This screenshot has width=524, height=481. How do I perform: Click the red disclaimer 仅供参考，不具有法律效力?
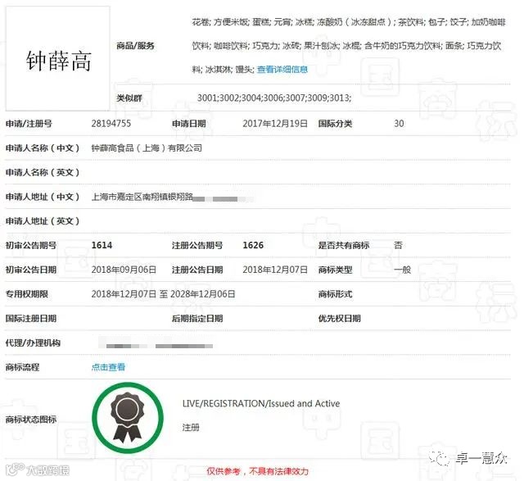[258, 471]
